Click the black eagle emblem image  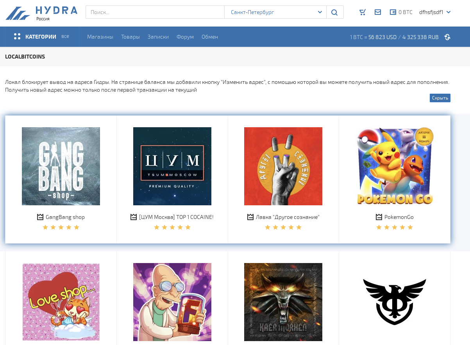click(395, 302)
